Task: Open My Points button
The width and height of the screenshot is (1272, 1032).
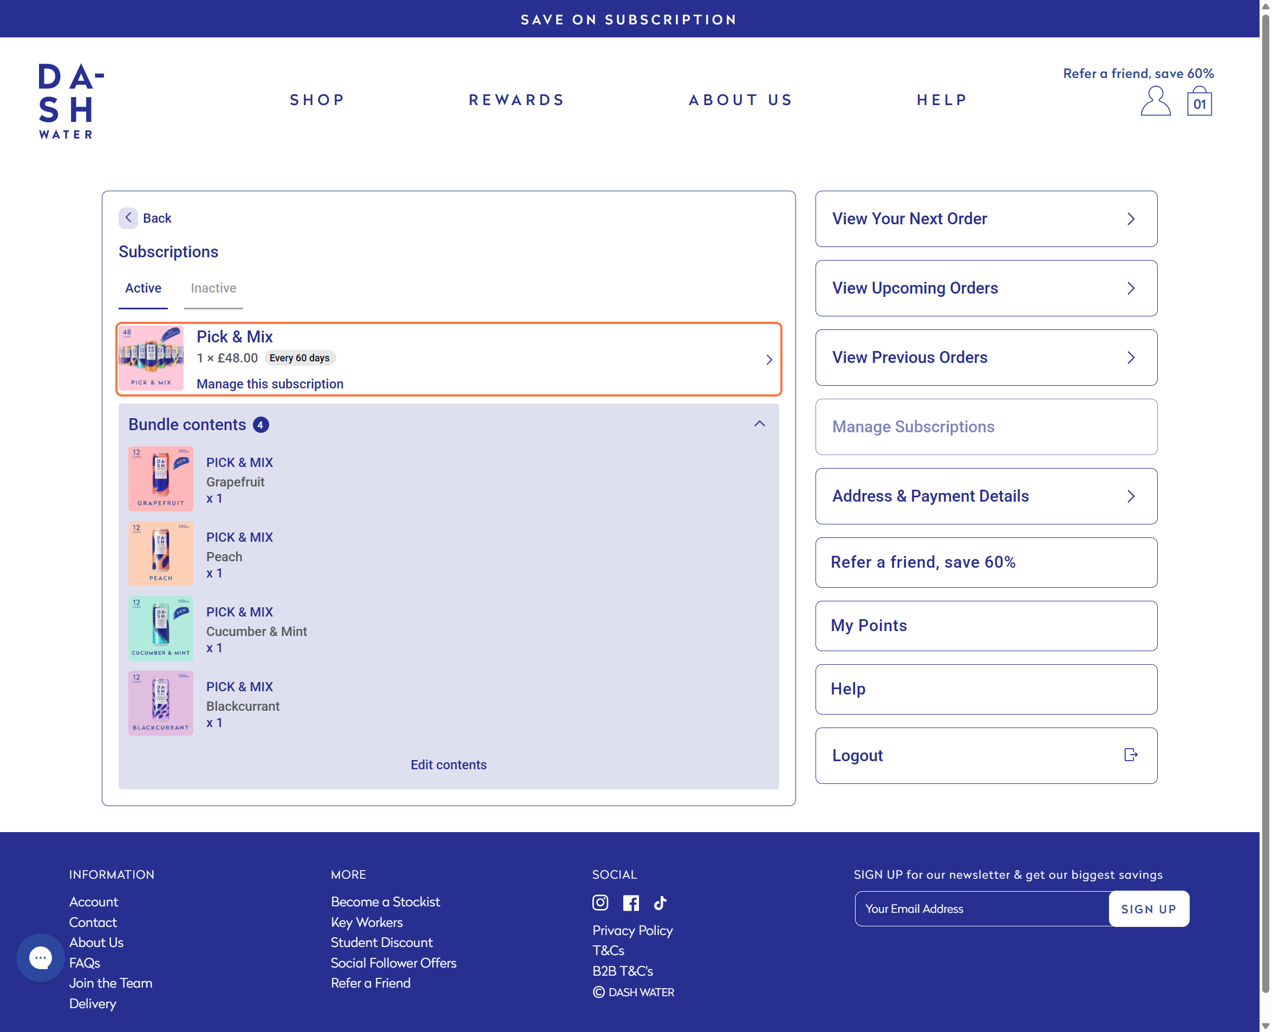Action: [x=986, y=626]
